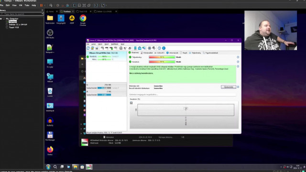Open the search dropdown arrow in Library panel
Viewport: 306px width, 172px height.
click(43, 14)
